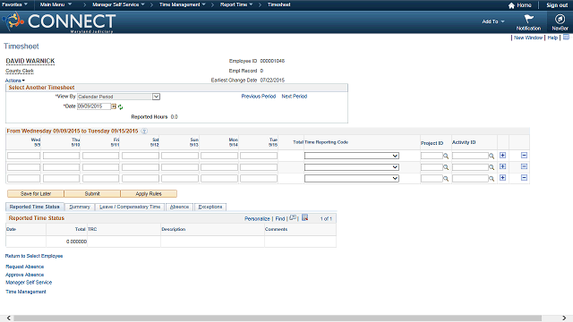Go to Previous Period
The width and height of the screenshot is (573, 322).
click(x=259, y=97)
